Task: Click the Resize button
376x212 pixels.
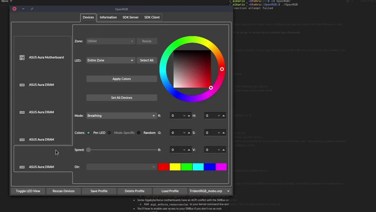Action: point(147,41)
